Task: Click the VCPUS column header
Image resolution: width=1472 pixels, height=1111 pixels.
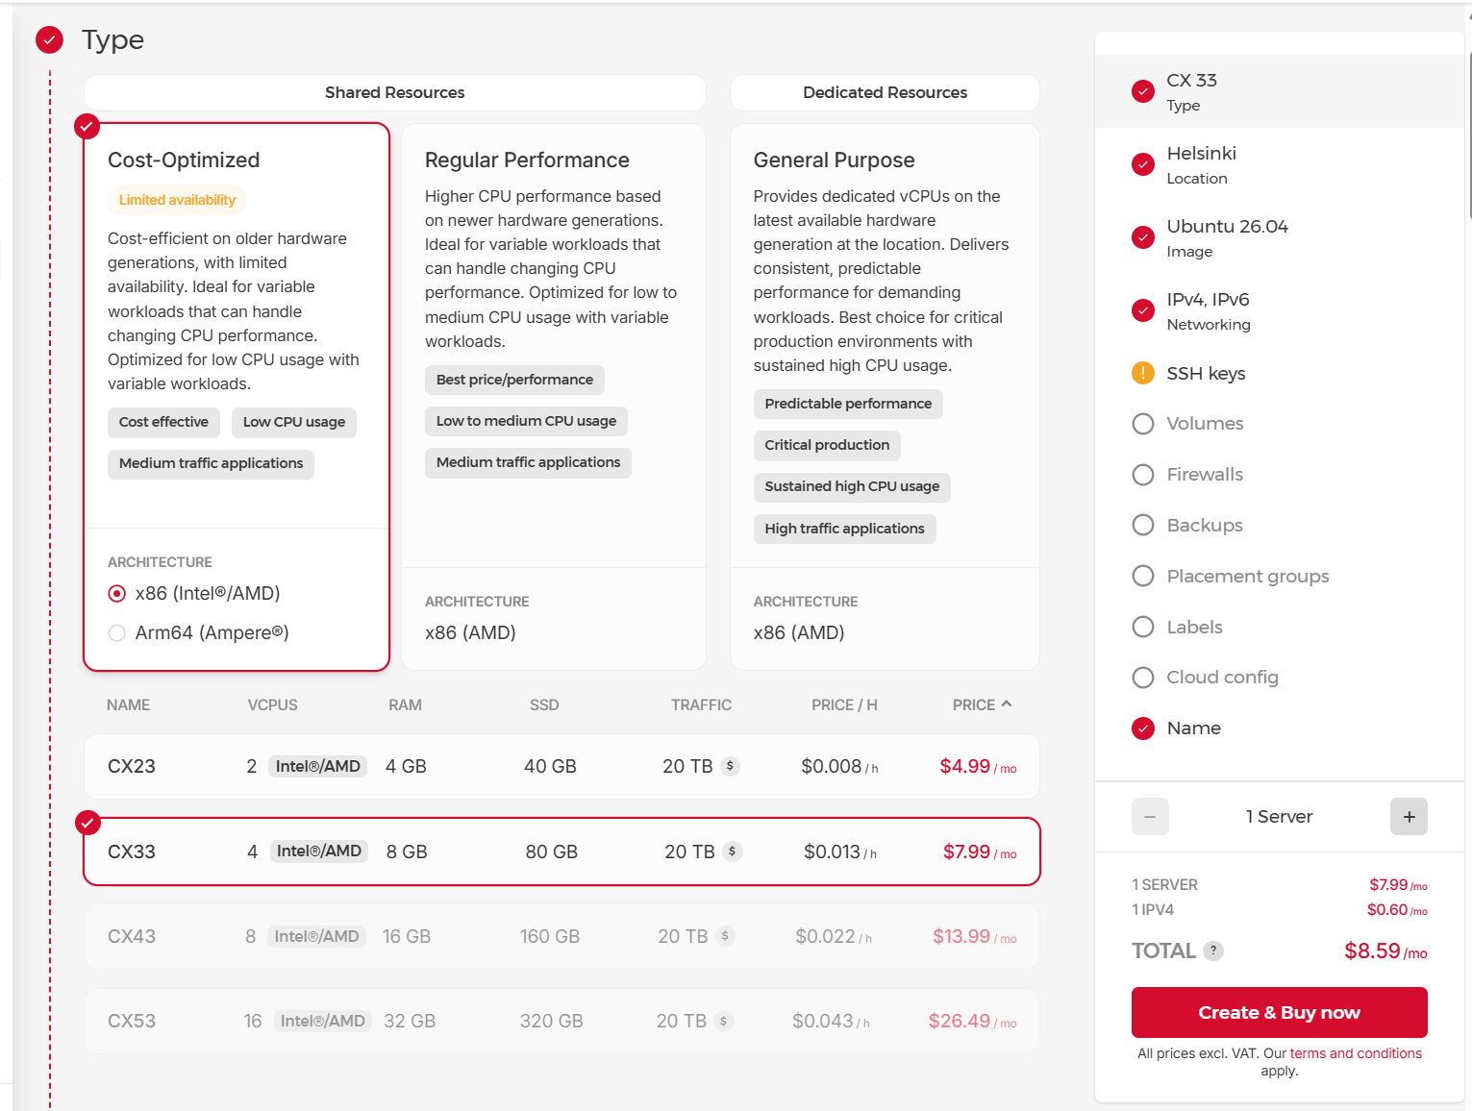Action: click(x=272, y=705)
